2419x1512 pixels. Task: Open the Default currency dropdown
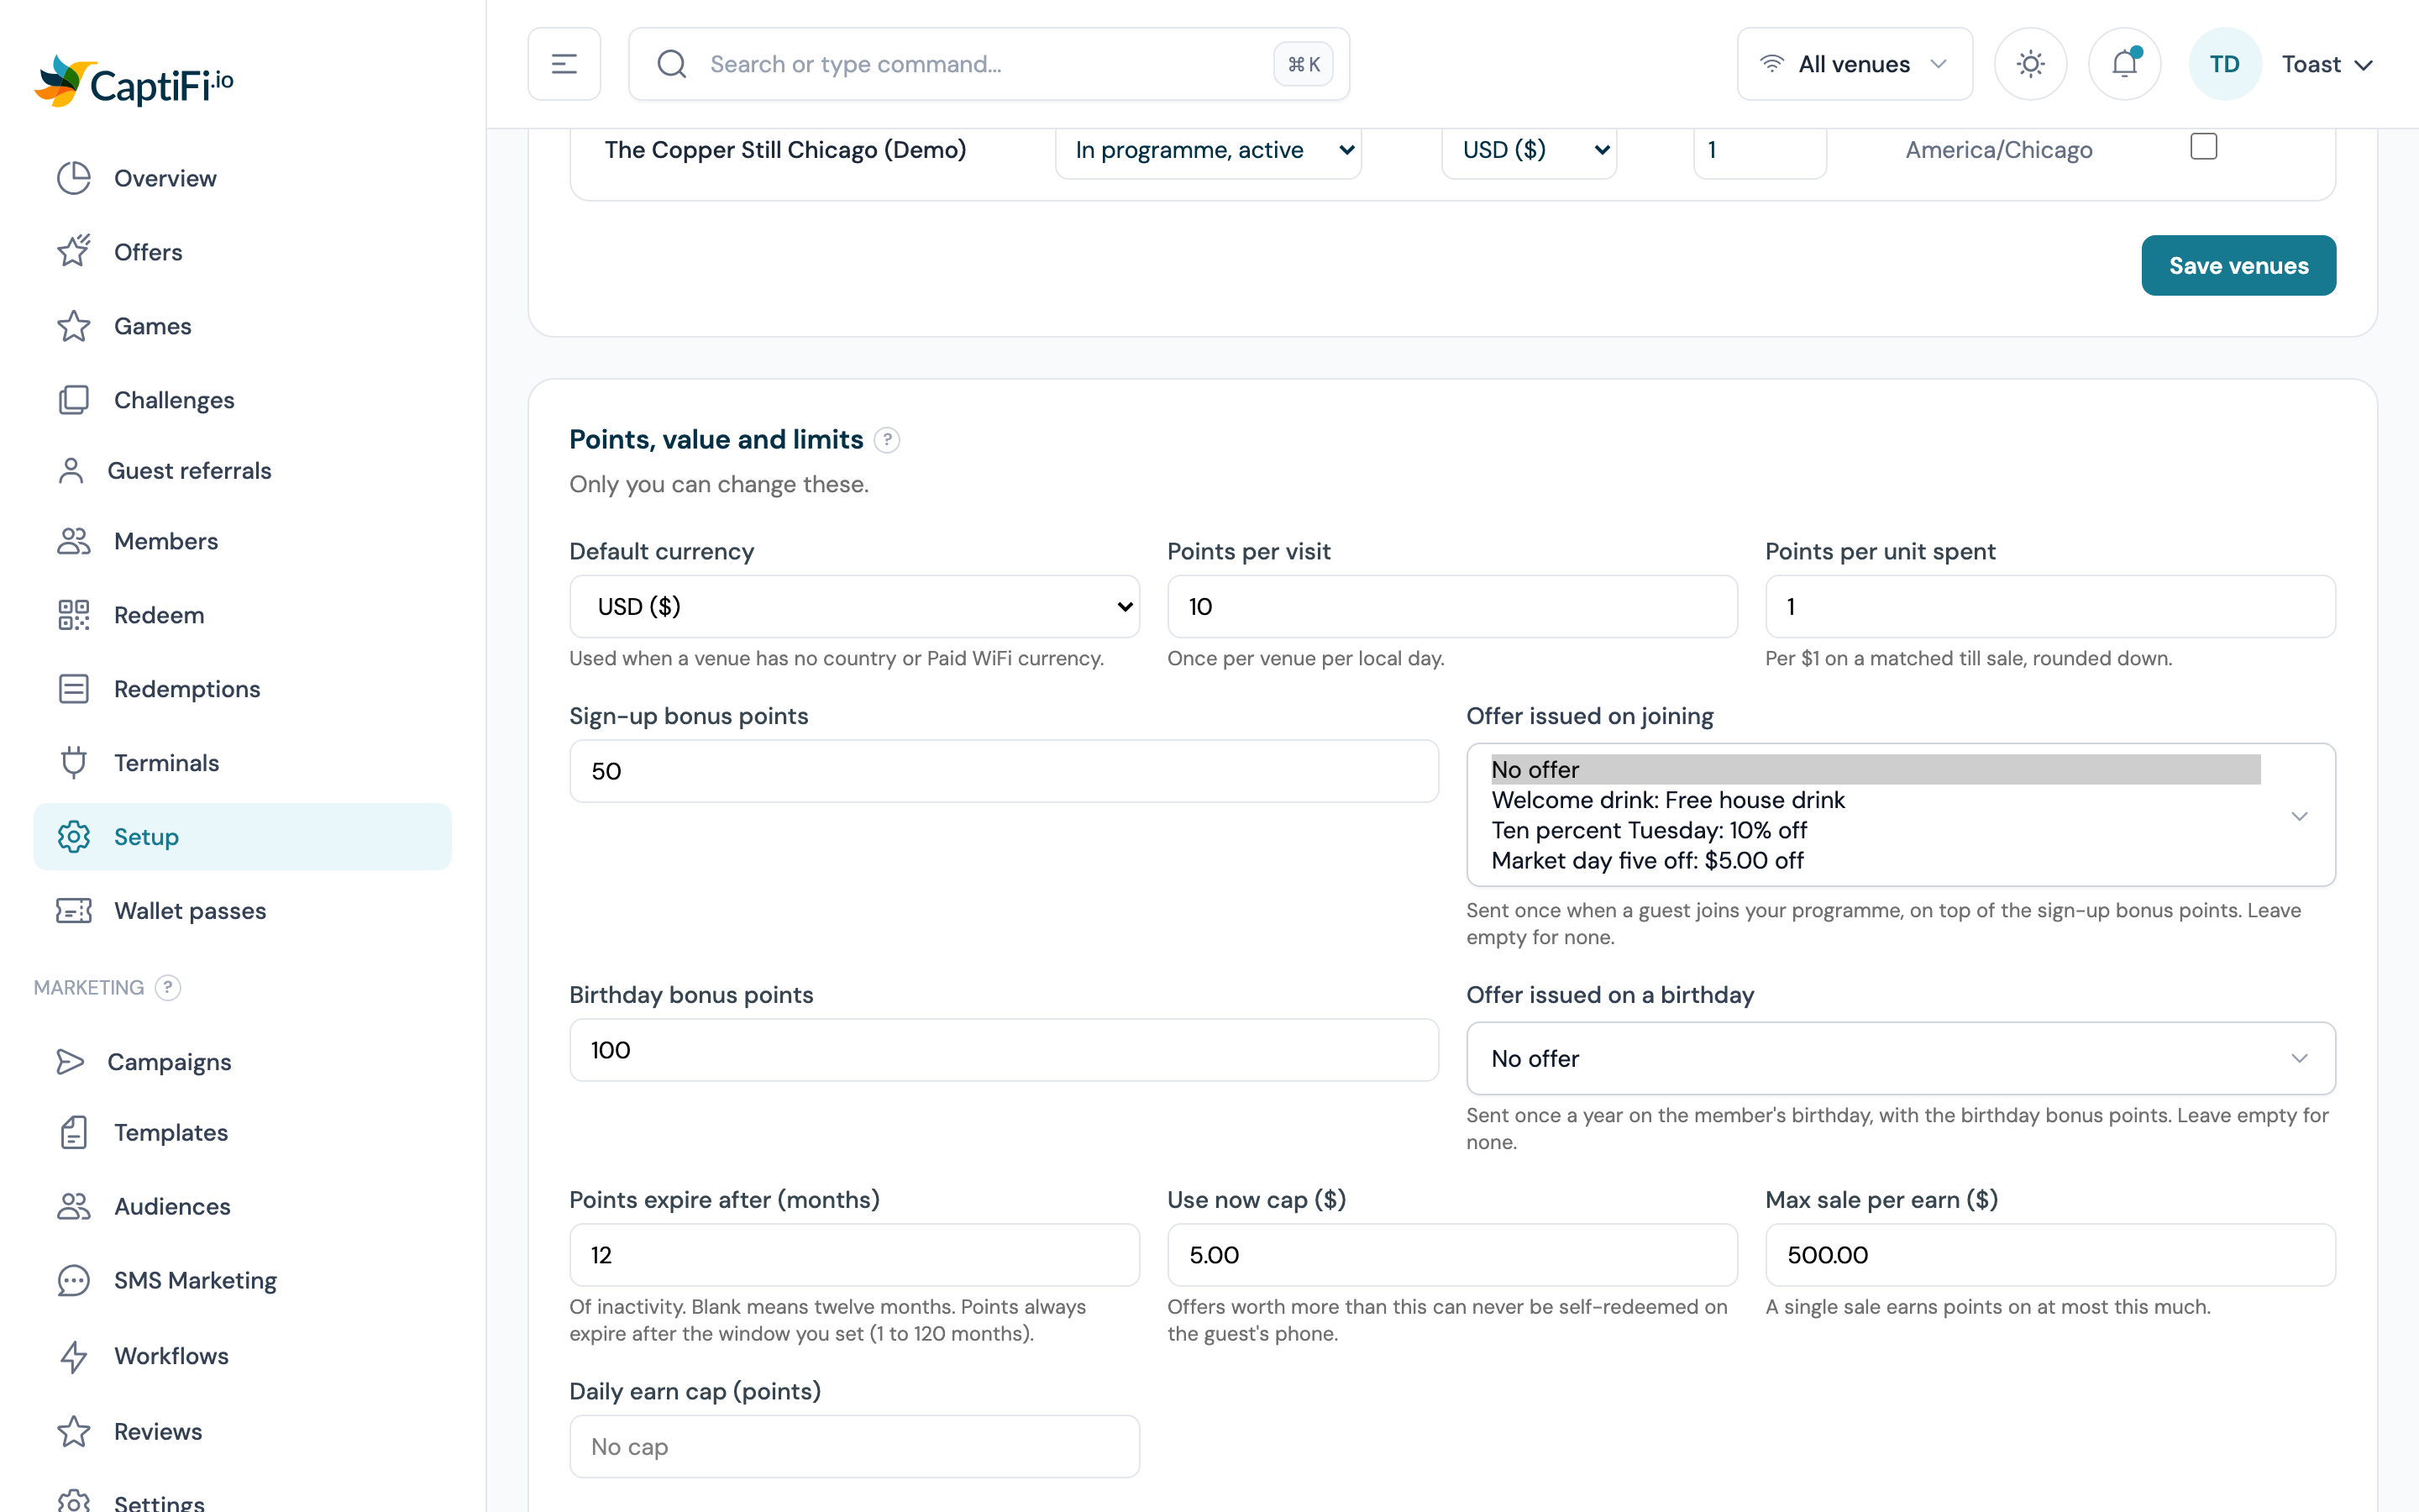[x=853, y=606]
